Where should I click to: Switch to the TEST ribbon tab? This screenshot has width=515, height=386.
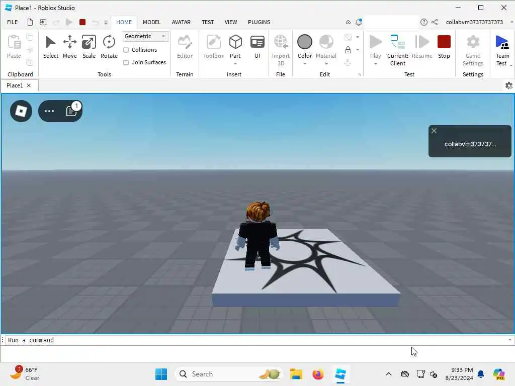click(x=208, y=22)
